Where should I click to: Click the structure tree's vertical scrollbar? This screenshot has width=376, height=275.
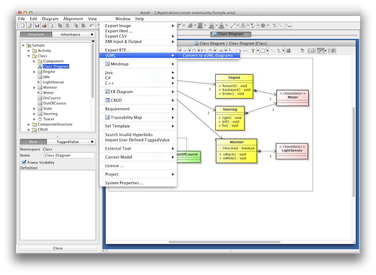coord(93,71)
